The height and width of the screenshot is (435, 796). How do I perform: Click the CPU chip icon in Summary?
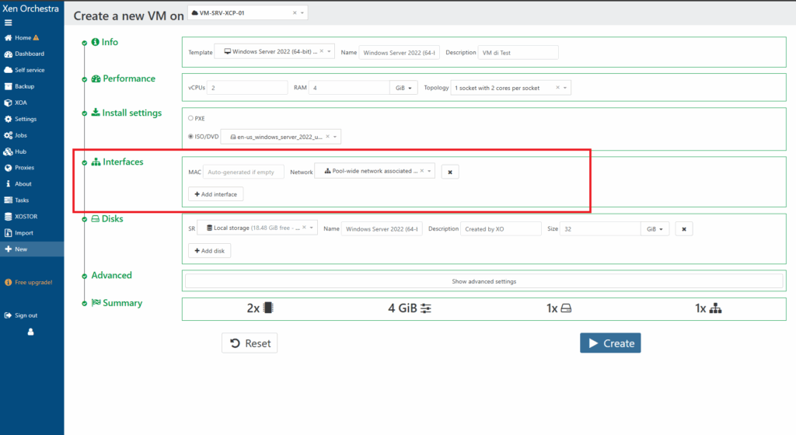coord(268,308)
